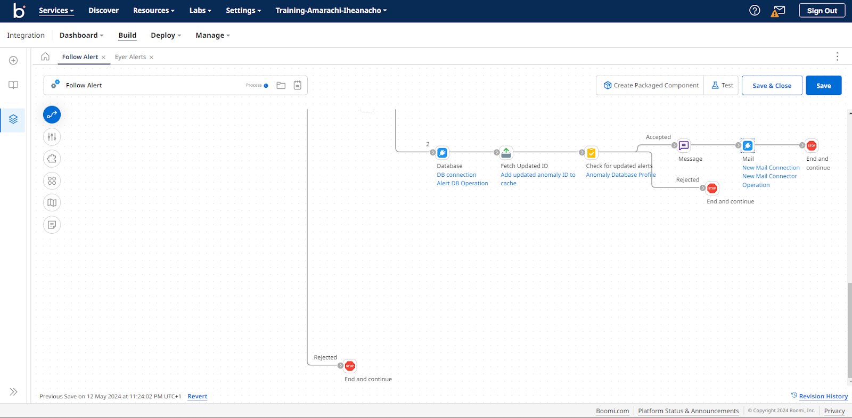This screenshot has width=852, height=418.
Task: Open the help question mark icon
Action: pos(755,10)
